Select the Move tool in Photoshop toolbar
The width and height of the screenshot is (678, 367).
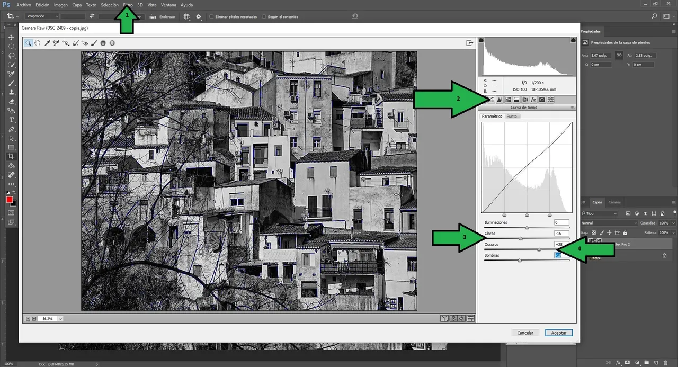(11, 38)
